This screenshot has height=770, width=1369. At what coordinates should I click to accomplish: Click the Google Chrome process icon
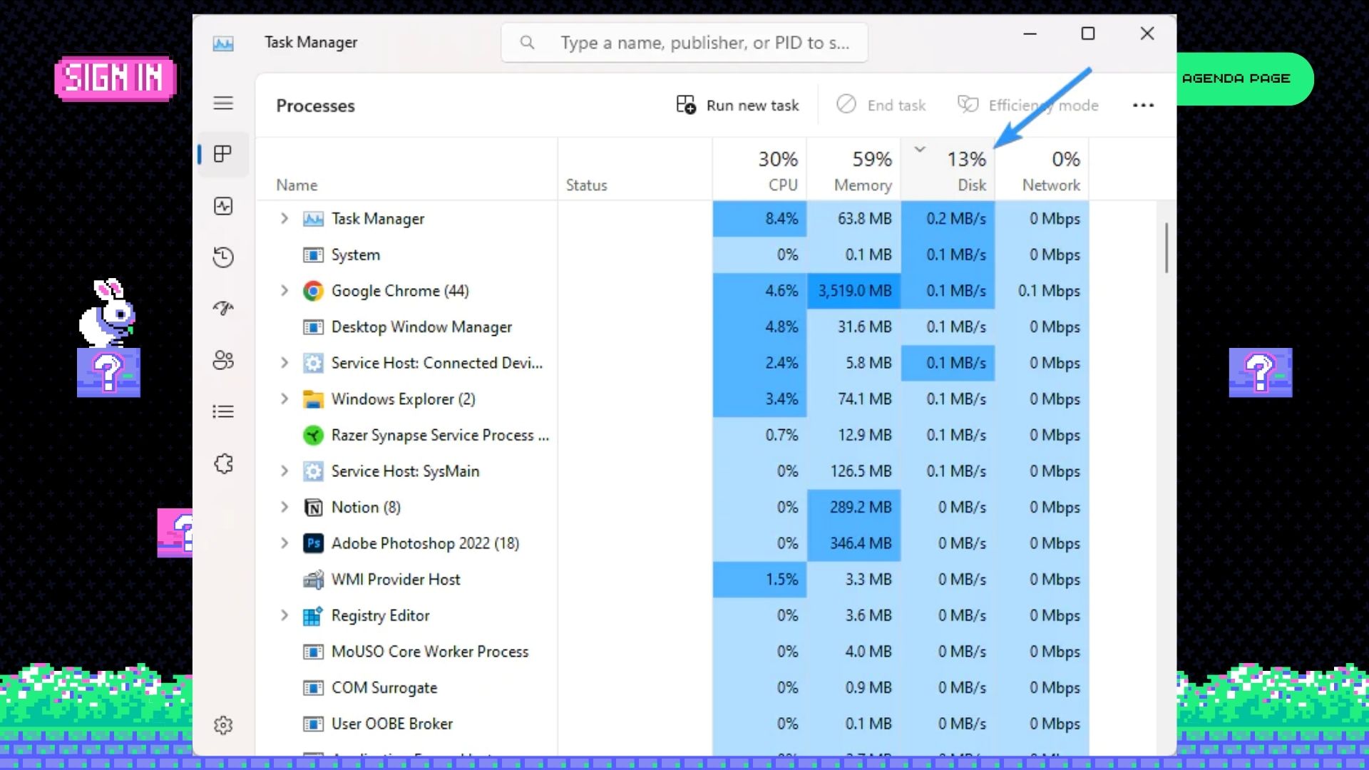[313, 291]
